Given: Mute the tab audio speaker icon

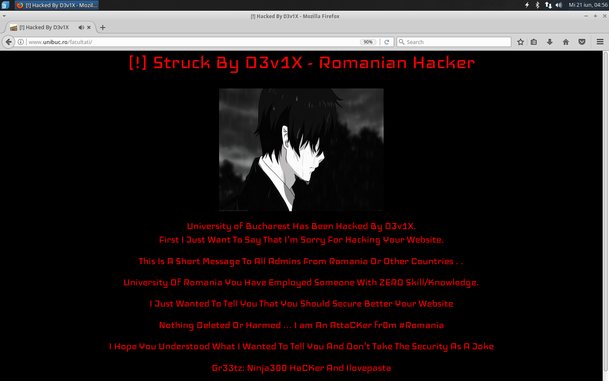Looking at the screenshot, I should pos(81,28).
